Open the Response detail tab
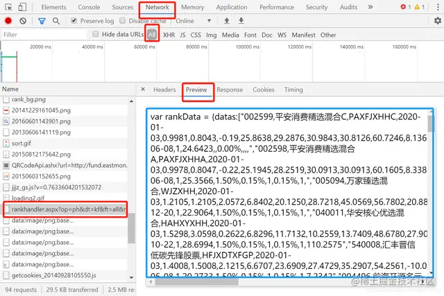Image resolution: width=444 pixels, height=296 pixels. [230, 89]
